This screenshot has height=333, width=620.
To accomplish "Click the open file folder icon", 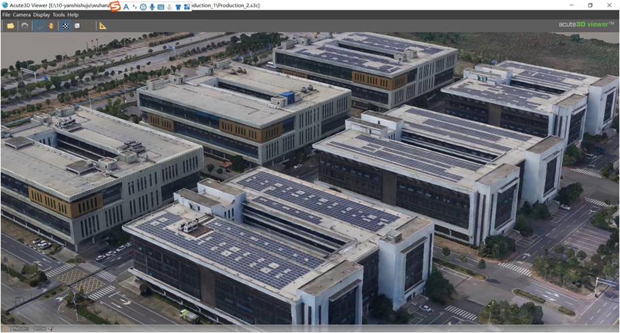I will [10, 26].
